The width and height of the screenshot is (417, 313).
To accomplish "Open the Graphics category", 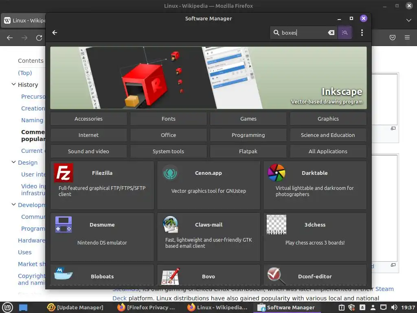I will [328, 119].
